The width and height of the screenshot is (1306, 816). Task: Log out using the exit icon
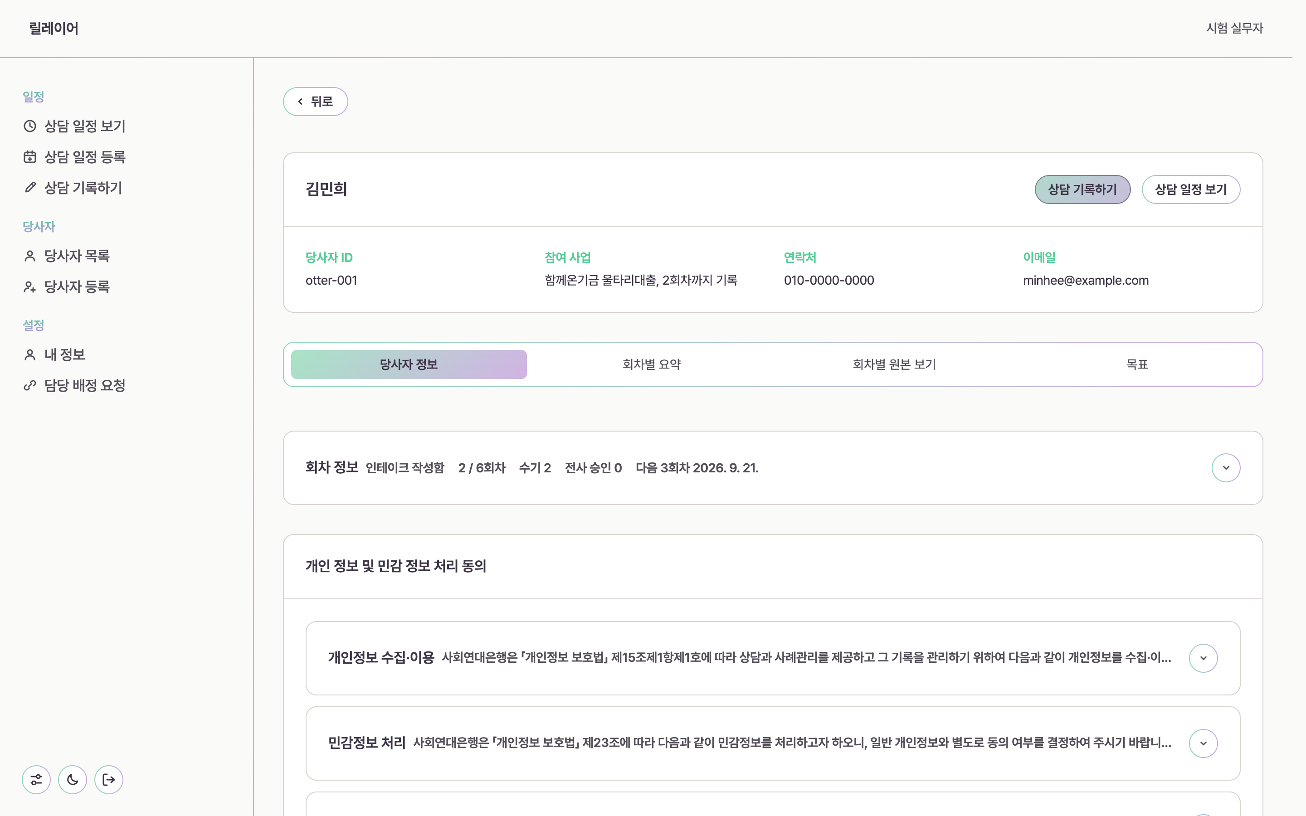tap(108, 779)
